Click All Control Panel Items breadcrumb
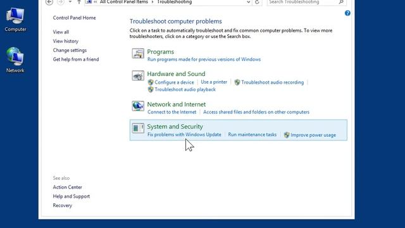This screenshot has width=405, height=228. point(124,2)
